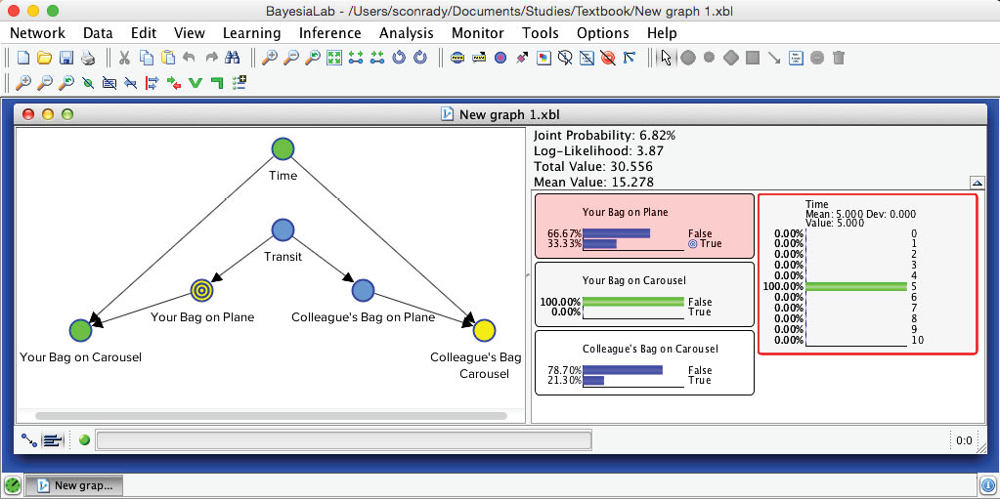Screen dimensions: 1000x499
Task: Set Colleague's Bag on Carousel state True
Action: 700,380
